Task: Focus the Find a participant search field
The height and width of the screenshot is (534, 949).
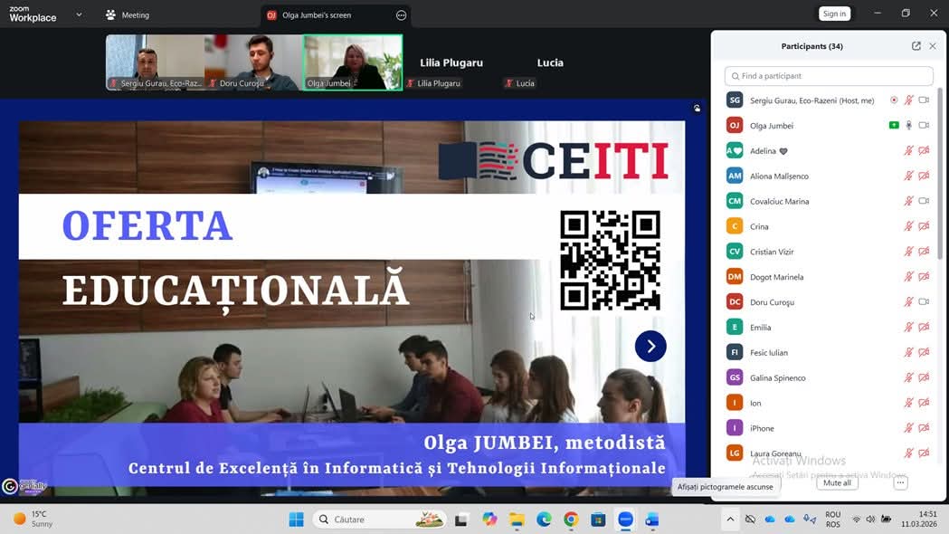Action: click(829, 76)
